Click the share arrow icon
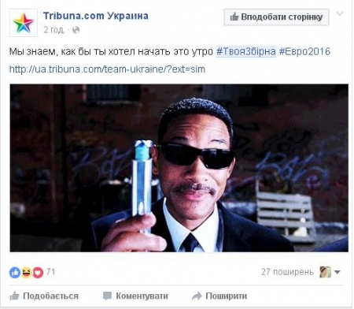This screenshot has width=354, height=309. tap(197, 296)
